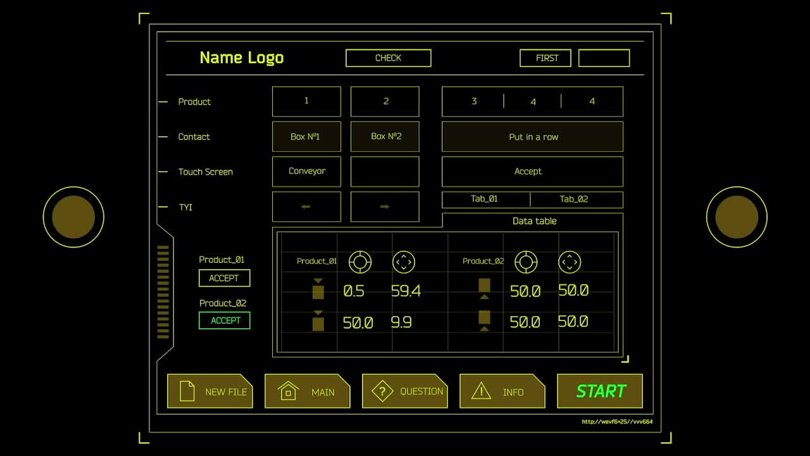The image size is (810, 456).
Task: Click the CHECK button
Action: click(x=389, y=58)
